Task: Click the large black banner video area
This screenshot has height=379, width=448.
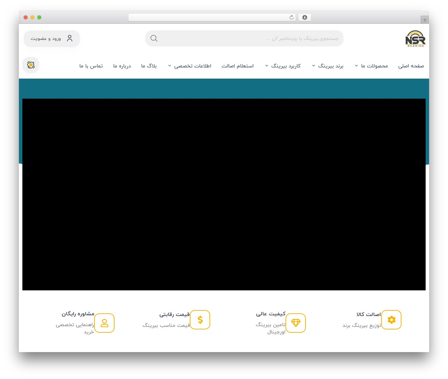Action: pyautogui.click(x=224, y=194)
